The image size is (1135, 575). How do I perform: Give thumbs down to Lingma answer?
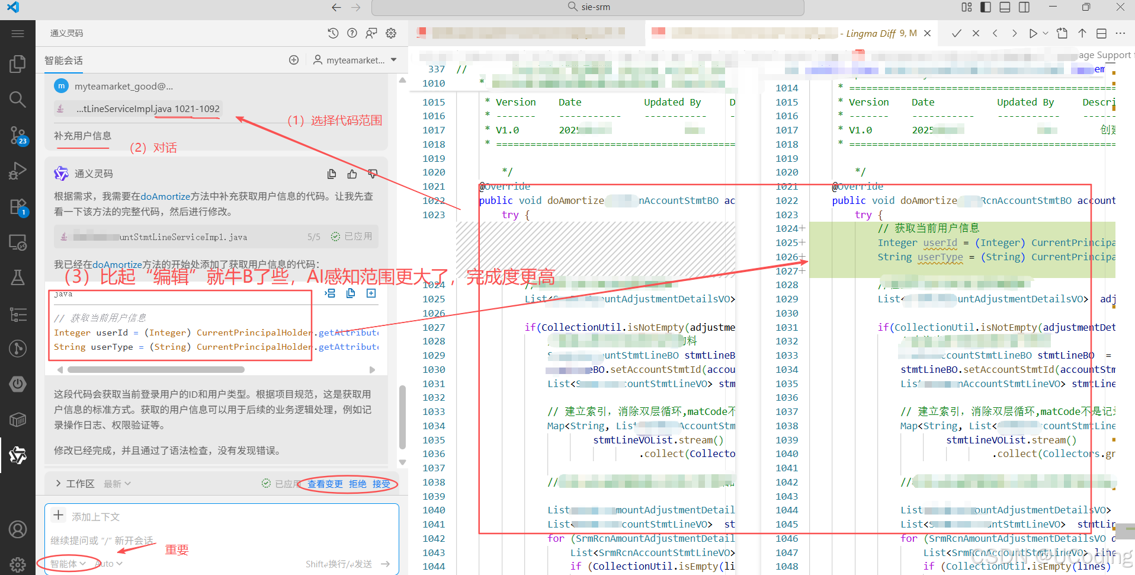(373, 174)
